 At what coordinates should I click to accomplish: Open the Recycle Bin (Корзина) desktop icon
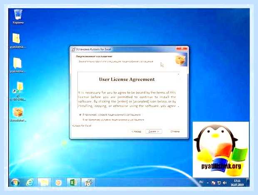[18, 17]
